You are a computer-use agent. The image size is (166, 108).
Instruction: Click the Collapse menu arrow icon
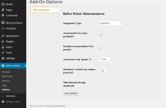tap(3, 102)
